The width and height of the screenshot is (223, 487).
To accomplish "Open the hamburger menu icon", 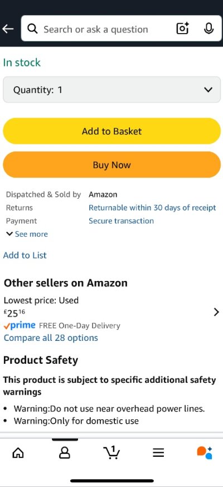I will (x=158, y=453).
